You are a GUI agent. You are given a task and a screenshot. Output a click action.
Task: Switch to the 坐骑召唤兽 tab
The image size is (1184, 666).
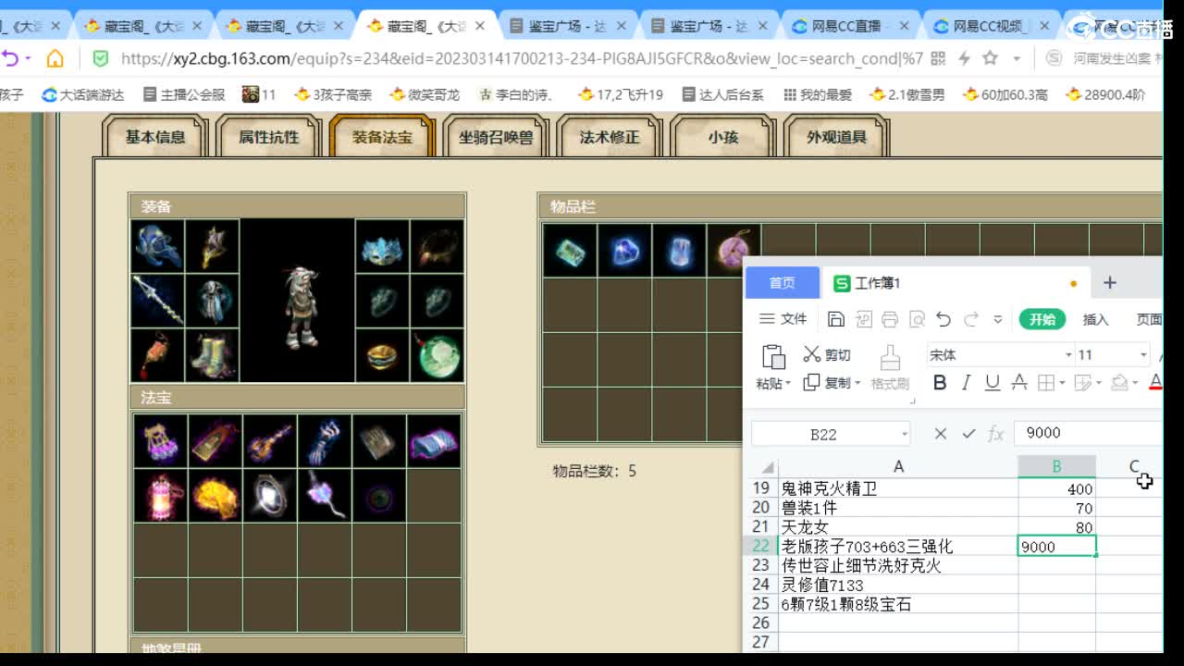pyautogui.click(x=496, y=137)
